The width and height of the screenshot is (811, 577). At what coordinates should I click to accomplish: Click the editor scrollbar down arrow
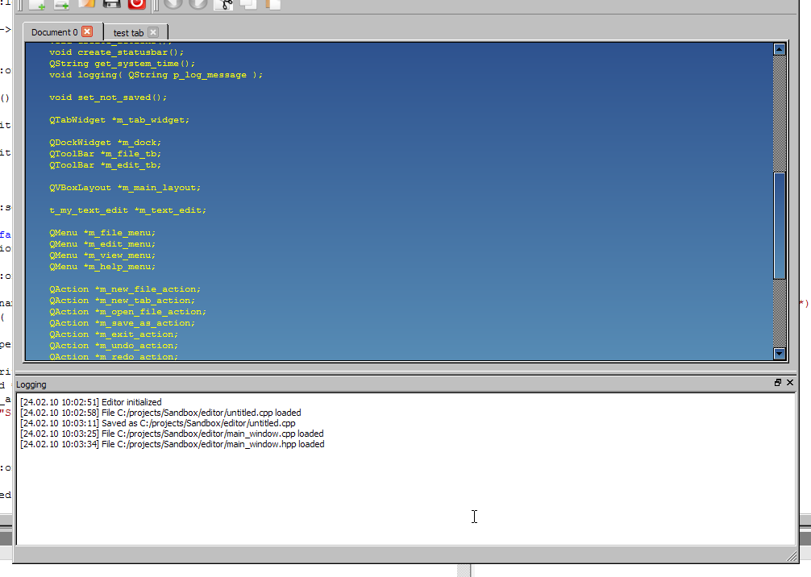pyautogui.click(x=780, y=354)
